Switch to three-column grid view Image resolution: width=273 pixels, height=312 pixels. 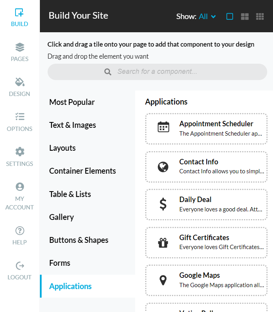coord(260,17)
